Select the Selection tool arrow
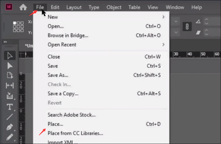The image size is (221, 144). coord(9,56)
